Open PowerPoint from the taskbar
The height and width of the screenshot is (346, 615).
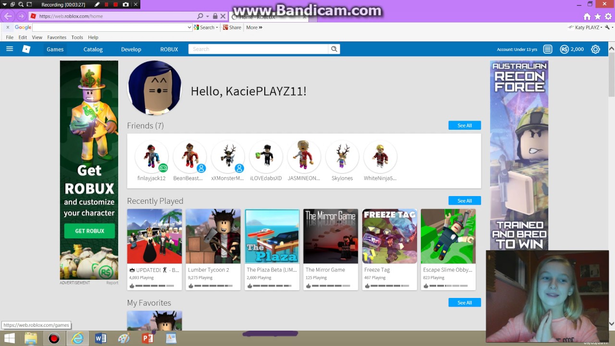click(x=148, y=338)
